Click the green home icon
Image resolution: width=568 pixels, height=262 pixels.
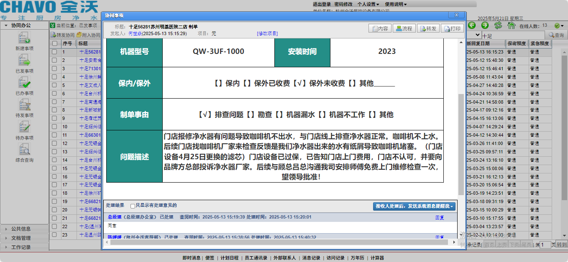tap(511, 25)
